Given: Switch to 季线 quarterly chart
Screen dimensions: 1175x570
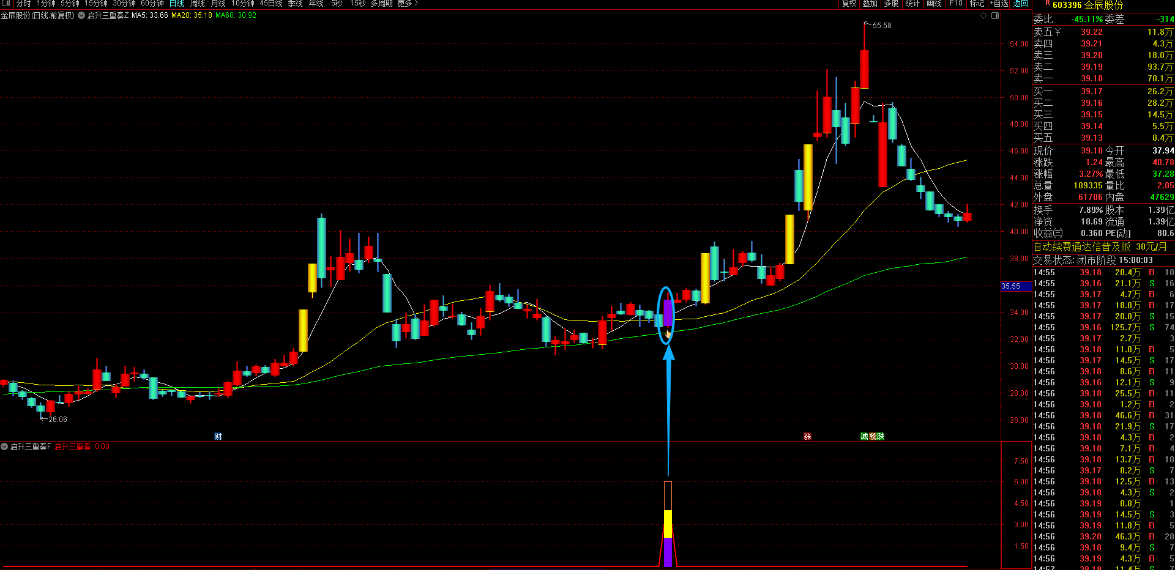Looking at the screenshot, I should tap(296, 4).
